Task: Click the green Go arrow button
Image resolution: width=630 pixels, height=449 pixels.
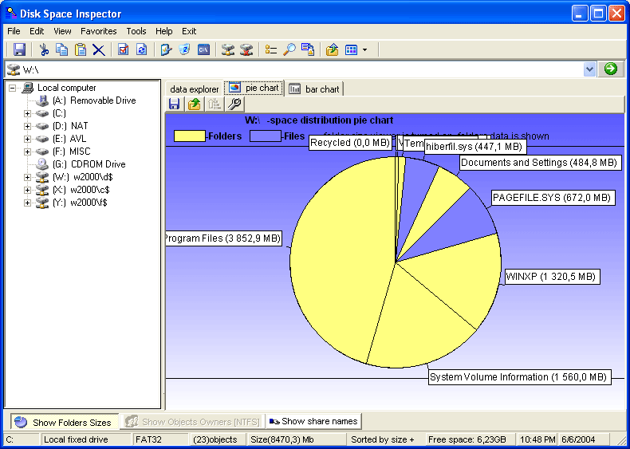Action: [x=610, y=69]
